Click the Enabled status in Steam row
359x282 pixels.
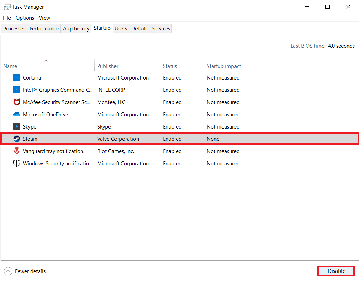(172, 139)
